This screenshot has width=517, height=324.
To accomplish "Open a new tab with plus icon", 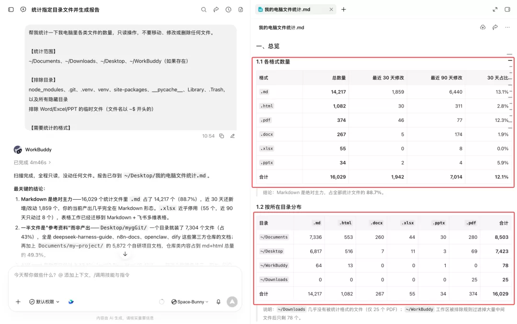I will [344, 10].
